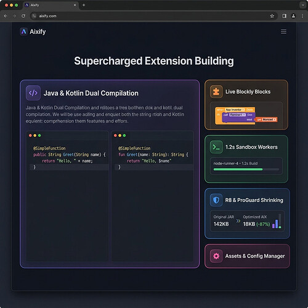
Task: Click the 'Original JAR' label
Action: (224, 217)
